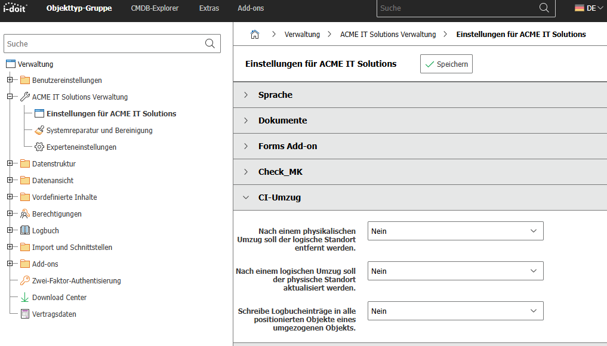This screenshot has height=346, width=607.
Task: Open Zwei-Faktor-Authentisierung
Action: (76, 280)
